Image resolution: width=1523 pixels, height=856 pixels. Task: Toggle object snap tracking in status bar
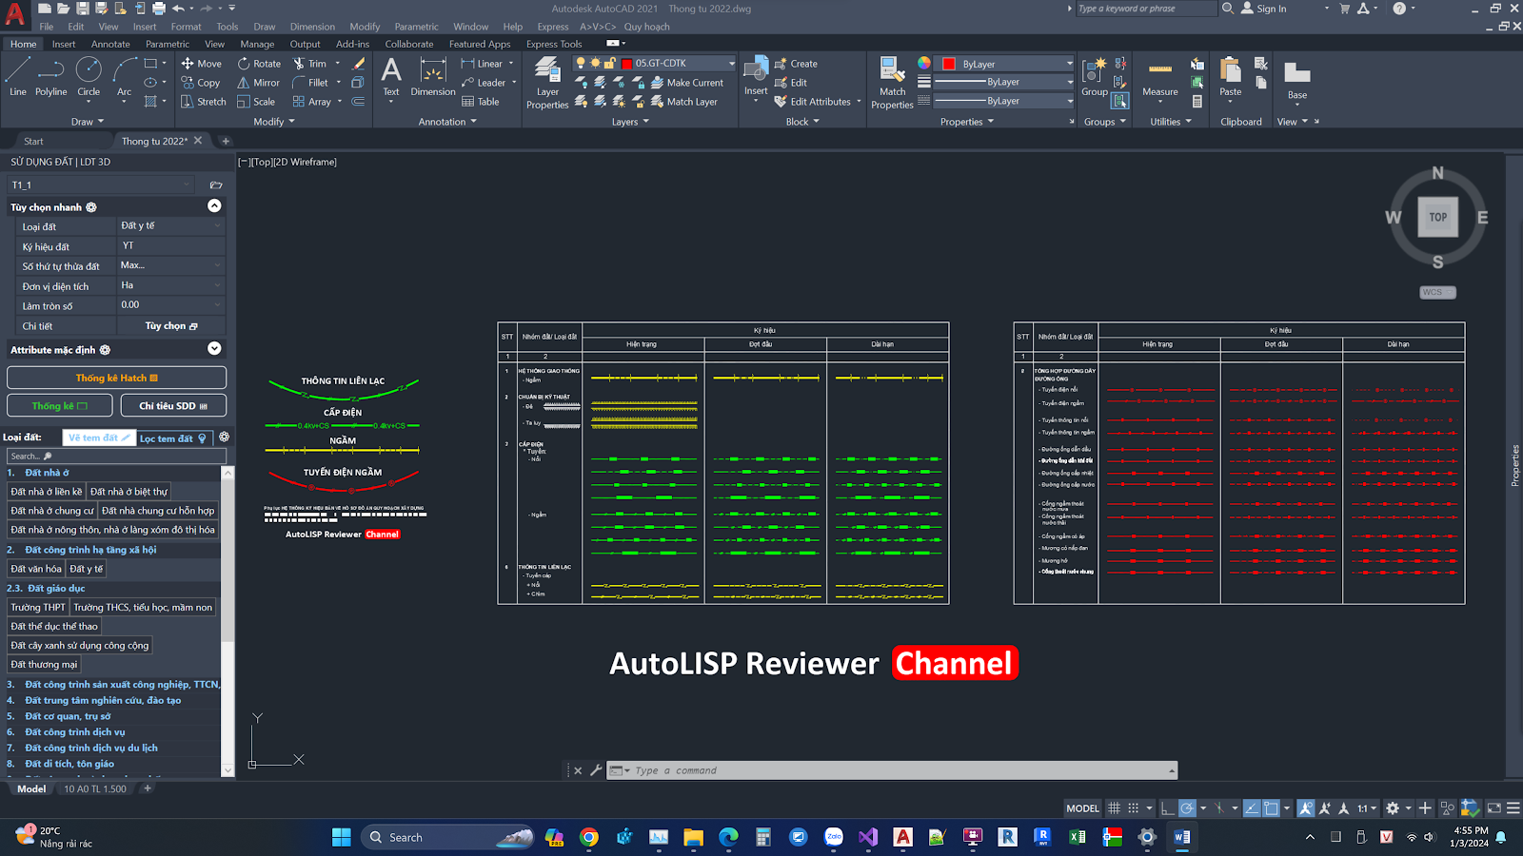pos(1252,808)
